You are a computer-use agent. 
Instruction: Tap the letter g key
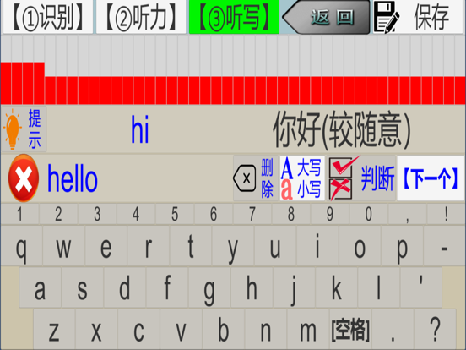(209, 287)
